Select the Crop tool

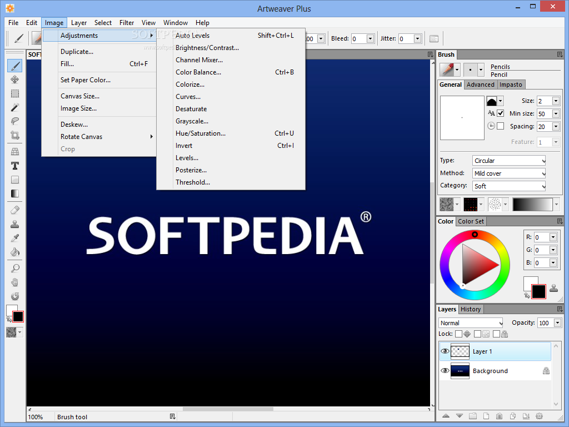(15, 135)
